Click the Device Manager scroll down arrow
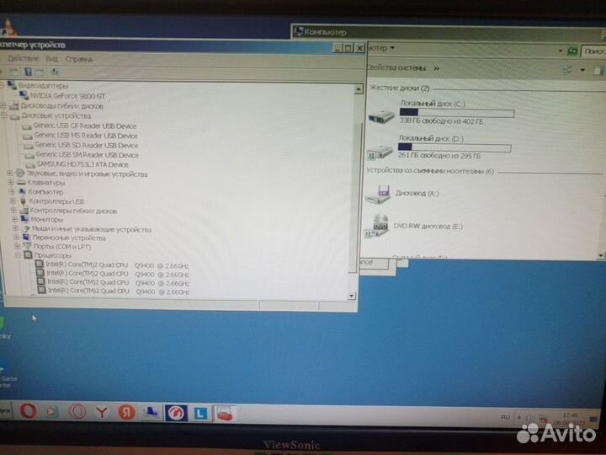The width and height of the screenshot is (606, 455). 351,296
